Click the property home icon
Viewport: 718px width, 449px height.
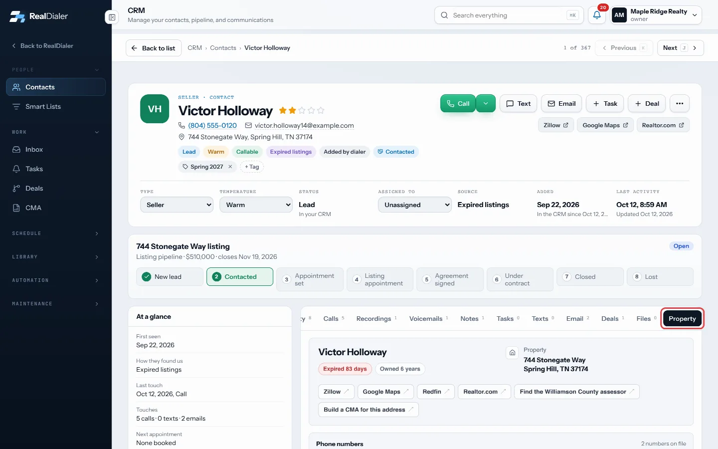click(512, 353)
